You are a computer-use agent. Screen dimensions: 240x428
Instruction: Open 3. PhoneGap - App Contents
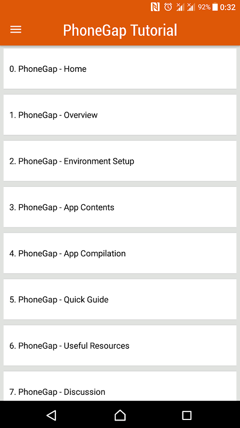[x=120, y=207]
